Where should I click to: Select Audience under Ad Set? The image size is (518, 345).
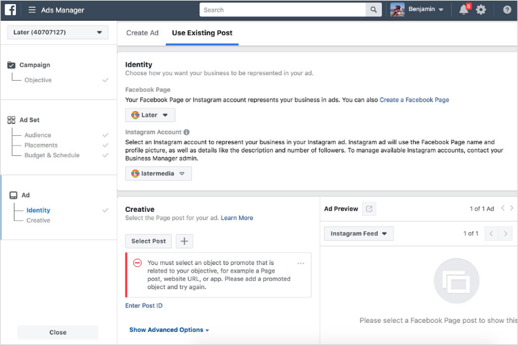(38, 135)
